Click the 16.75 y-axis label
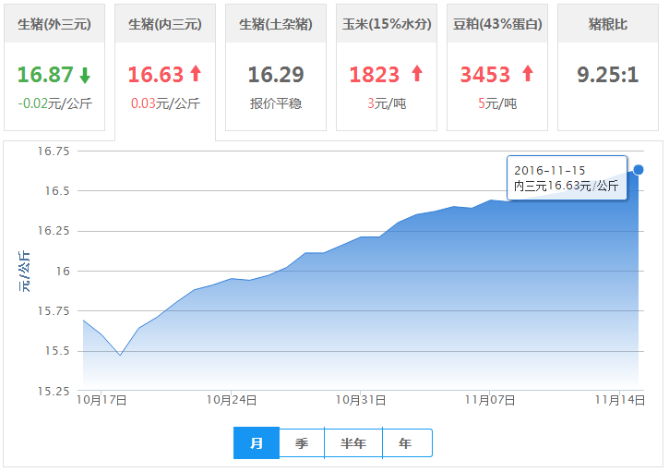This screenshot has width=669, height=472. (54, 151)
